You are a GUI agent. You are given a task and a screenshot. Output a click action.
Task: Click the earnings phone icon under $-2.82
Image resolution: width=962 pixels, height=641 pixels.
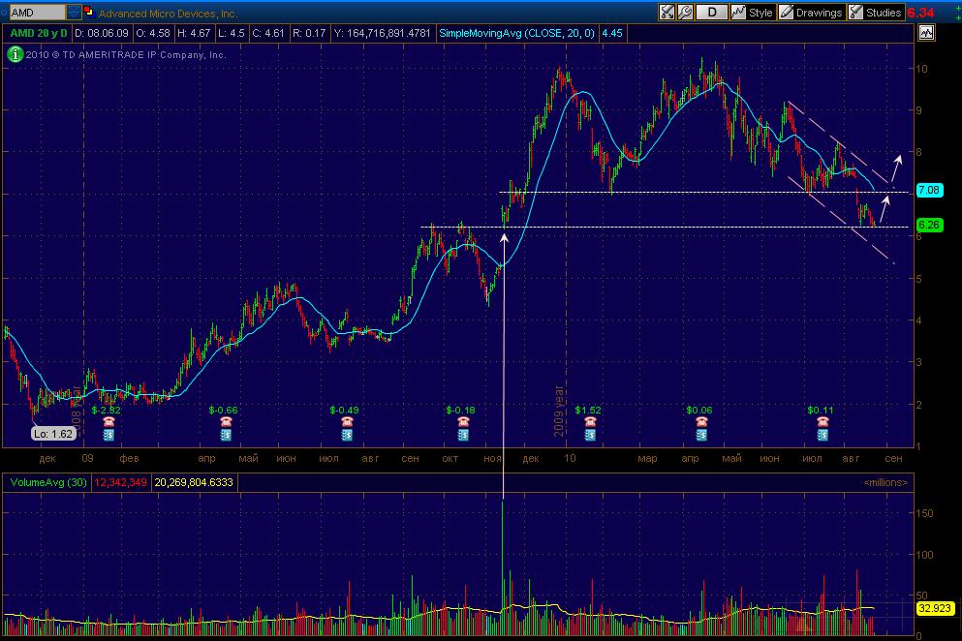pos(109,422)
